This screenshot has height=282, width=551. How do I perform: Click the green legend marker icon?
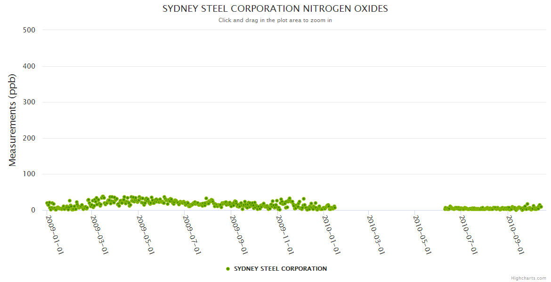(x=228, y=269)
